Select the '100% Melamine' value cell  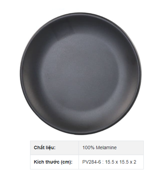point(111,148)
